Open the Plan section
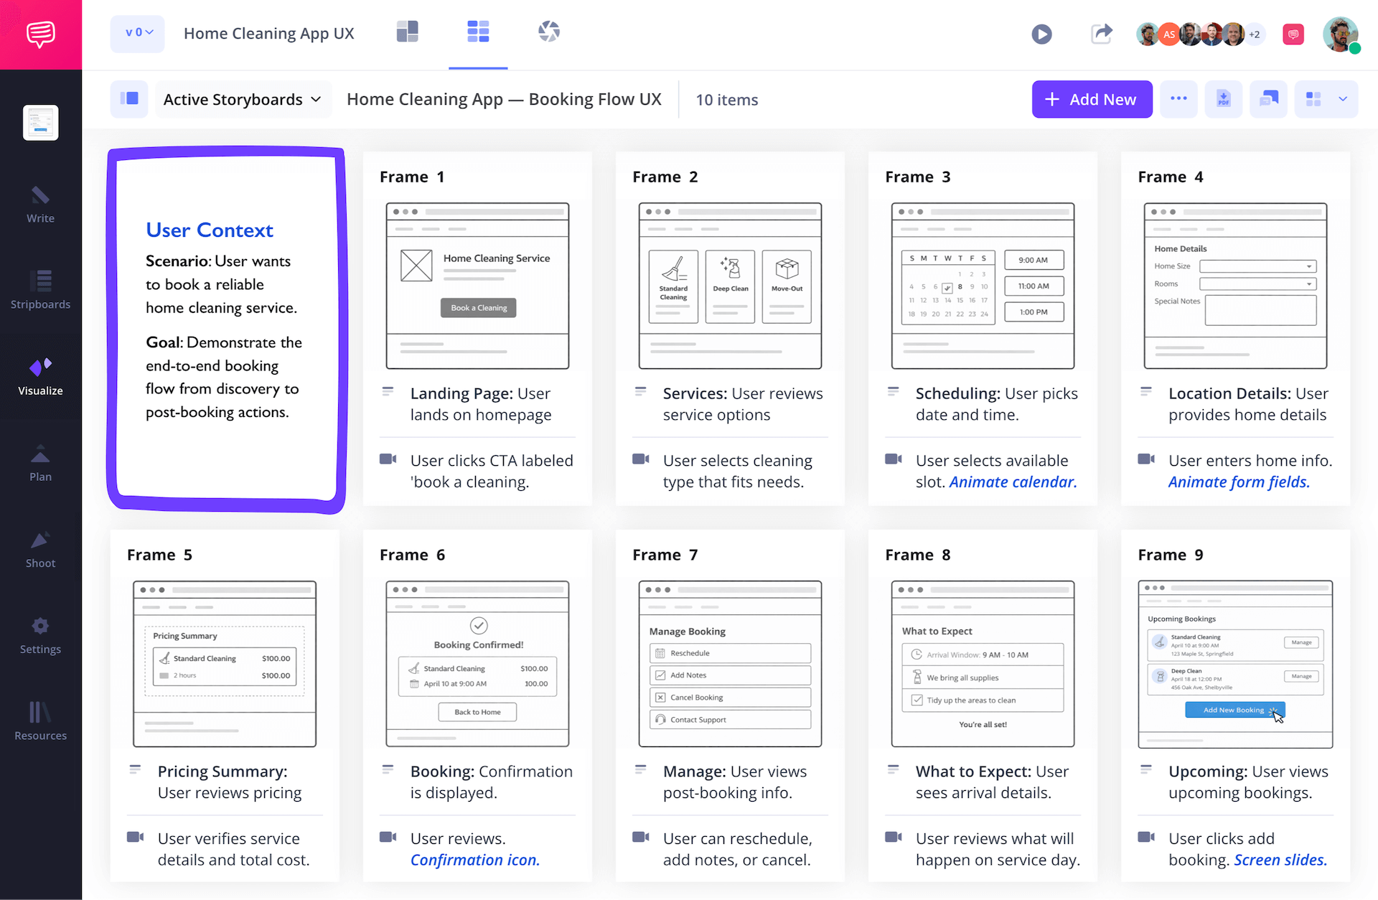 coord(40,462)
